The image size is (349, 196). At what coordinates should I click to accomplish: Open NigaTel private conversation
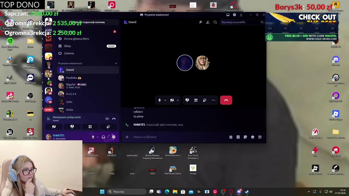coord(88,86)
